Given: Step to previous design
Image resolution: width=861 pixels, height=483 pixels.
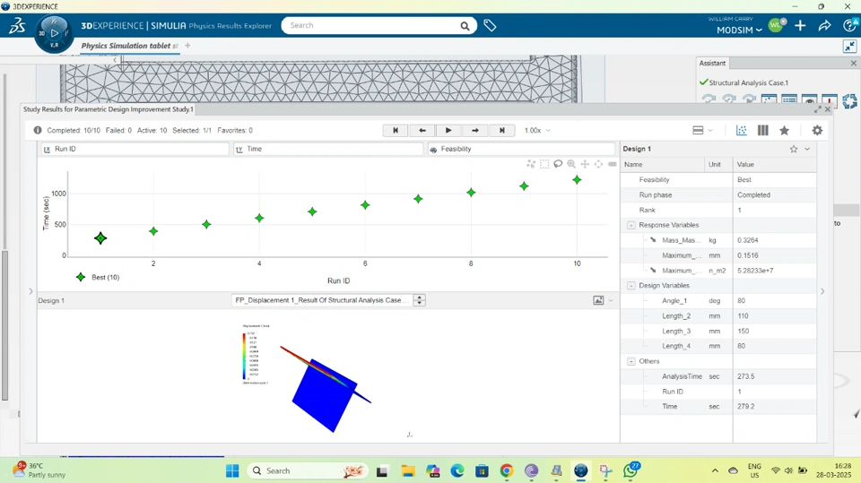Looking at the screenshot, I should click(422, 130).
